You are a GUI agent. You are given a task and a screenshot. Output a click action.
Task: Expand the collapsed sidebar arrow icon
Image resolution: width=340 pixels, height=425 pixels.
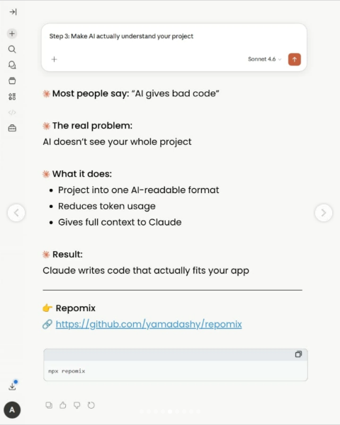tap(13, 12)
